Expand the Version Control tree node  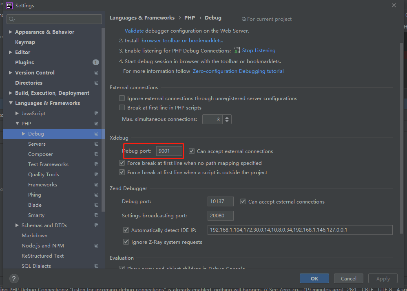pos(10,73)
